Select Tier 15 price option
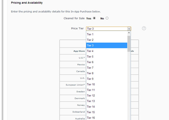 pos(106,112)
